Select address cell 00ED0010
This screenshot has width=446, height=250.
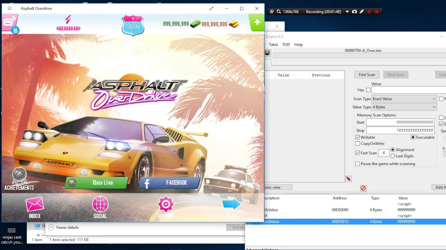(340, 222)
